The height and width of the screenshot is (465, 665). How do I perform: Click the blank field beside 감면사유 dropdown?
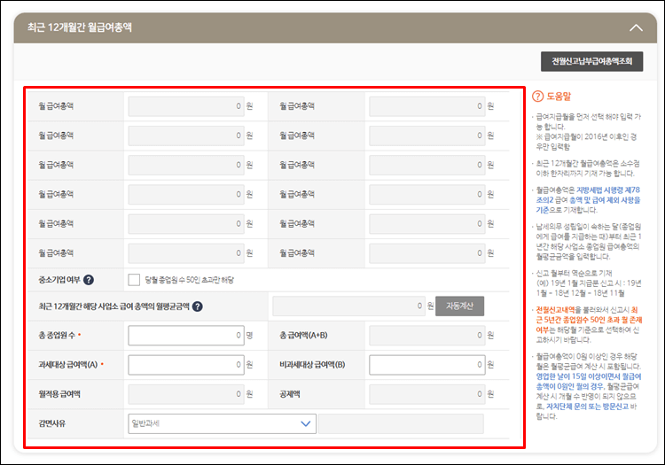pyautogui.click(x=401, y=423)
